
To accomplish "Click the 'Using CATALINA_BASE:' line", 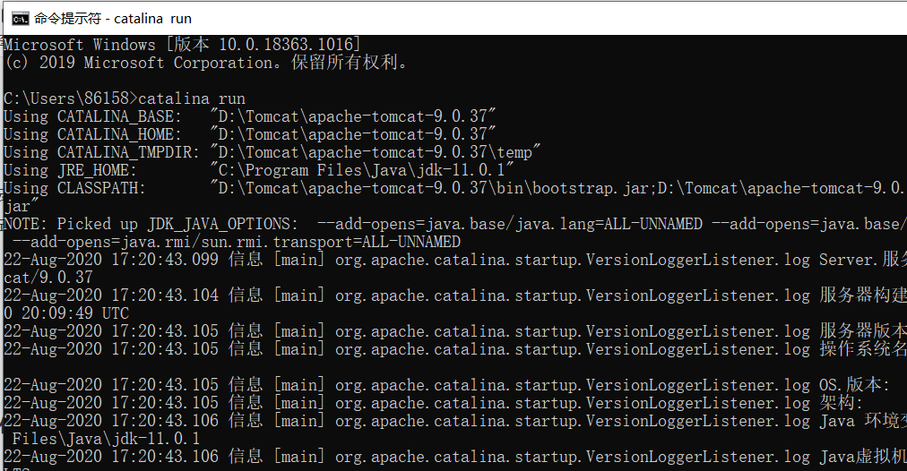I will (250, 116).
